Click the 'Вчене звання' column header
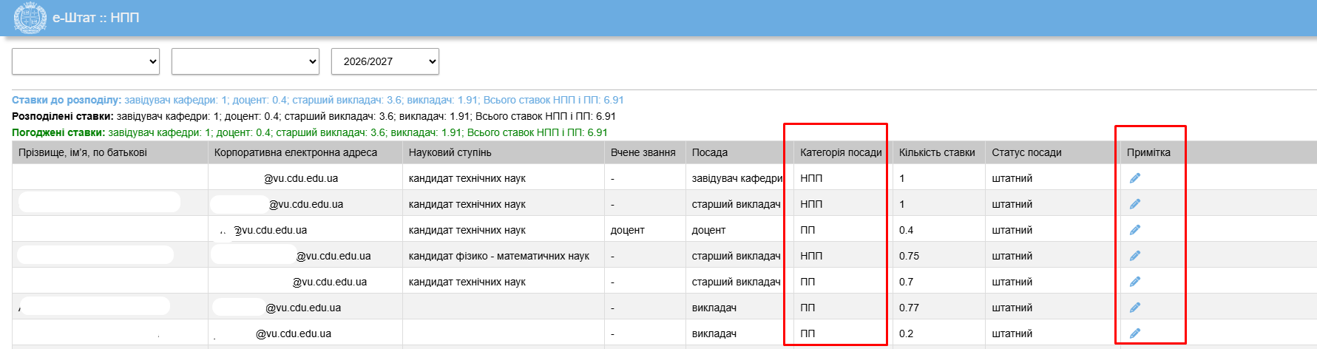 pos(643,152)
